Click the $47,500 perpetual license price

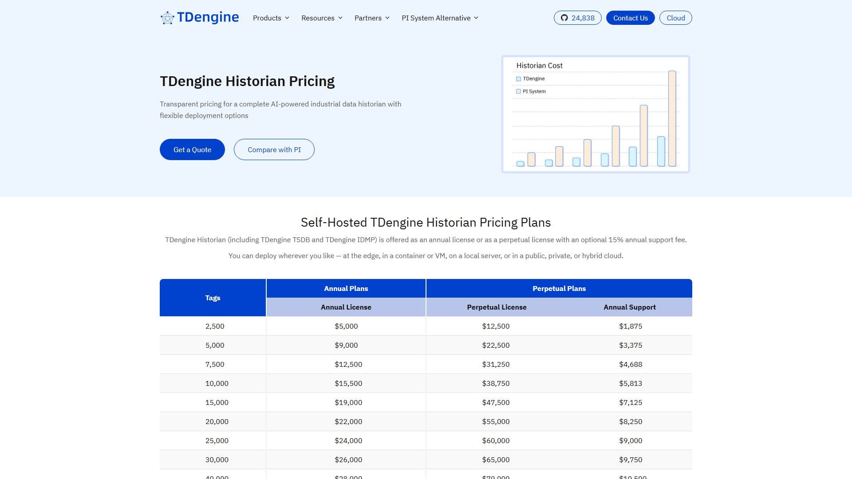(496, 402)
